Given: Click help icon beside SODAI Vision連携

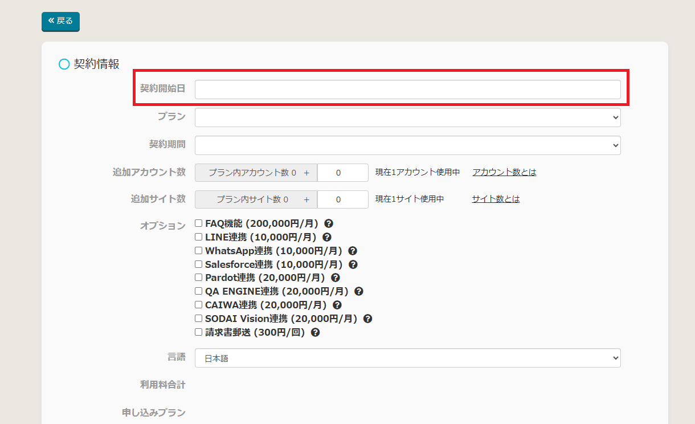Looking at the screenshot, I should [x=368, y=319].
